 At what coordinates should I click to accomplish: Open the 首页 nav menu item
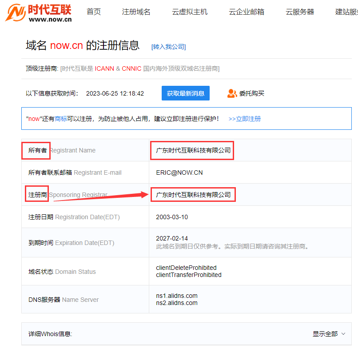pyautogui.click(x=94, y=12)
